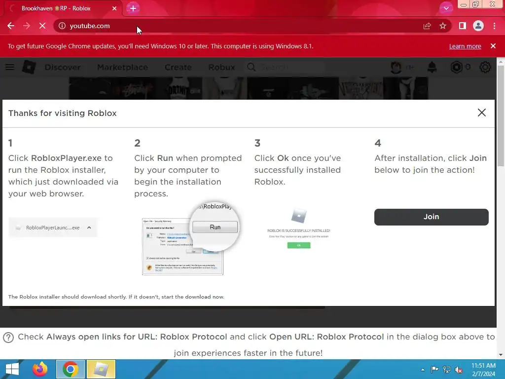Open the taskbar clock and date
Image resolution: width=505 pixels, height=379 pixels.
click(x=483, y=370)
